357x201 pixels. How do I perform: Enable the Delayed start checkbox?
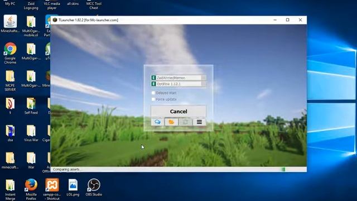click(x=153, y=93)
